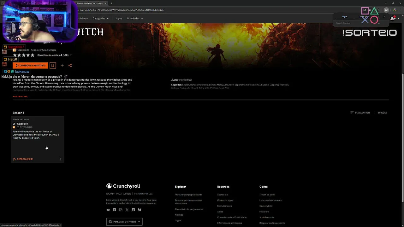The height and width of the screenshot is (227, 404).
Task: Open the Crunchyroll YouTube social icon
Action: tap(108, 210)
